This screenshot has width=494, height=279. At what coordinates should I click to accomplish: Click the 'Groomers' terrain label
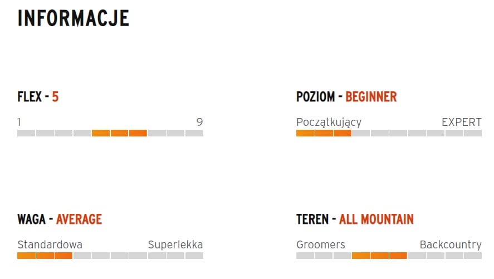click(321, 244)
